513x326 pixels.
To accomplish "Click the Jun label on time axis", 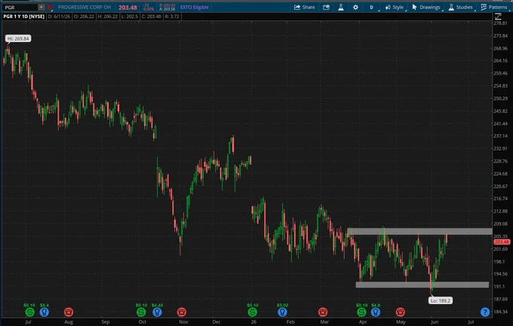I will coord(435,321).
